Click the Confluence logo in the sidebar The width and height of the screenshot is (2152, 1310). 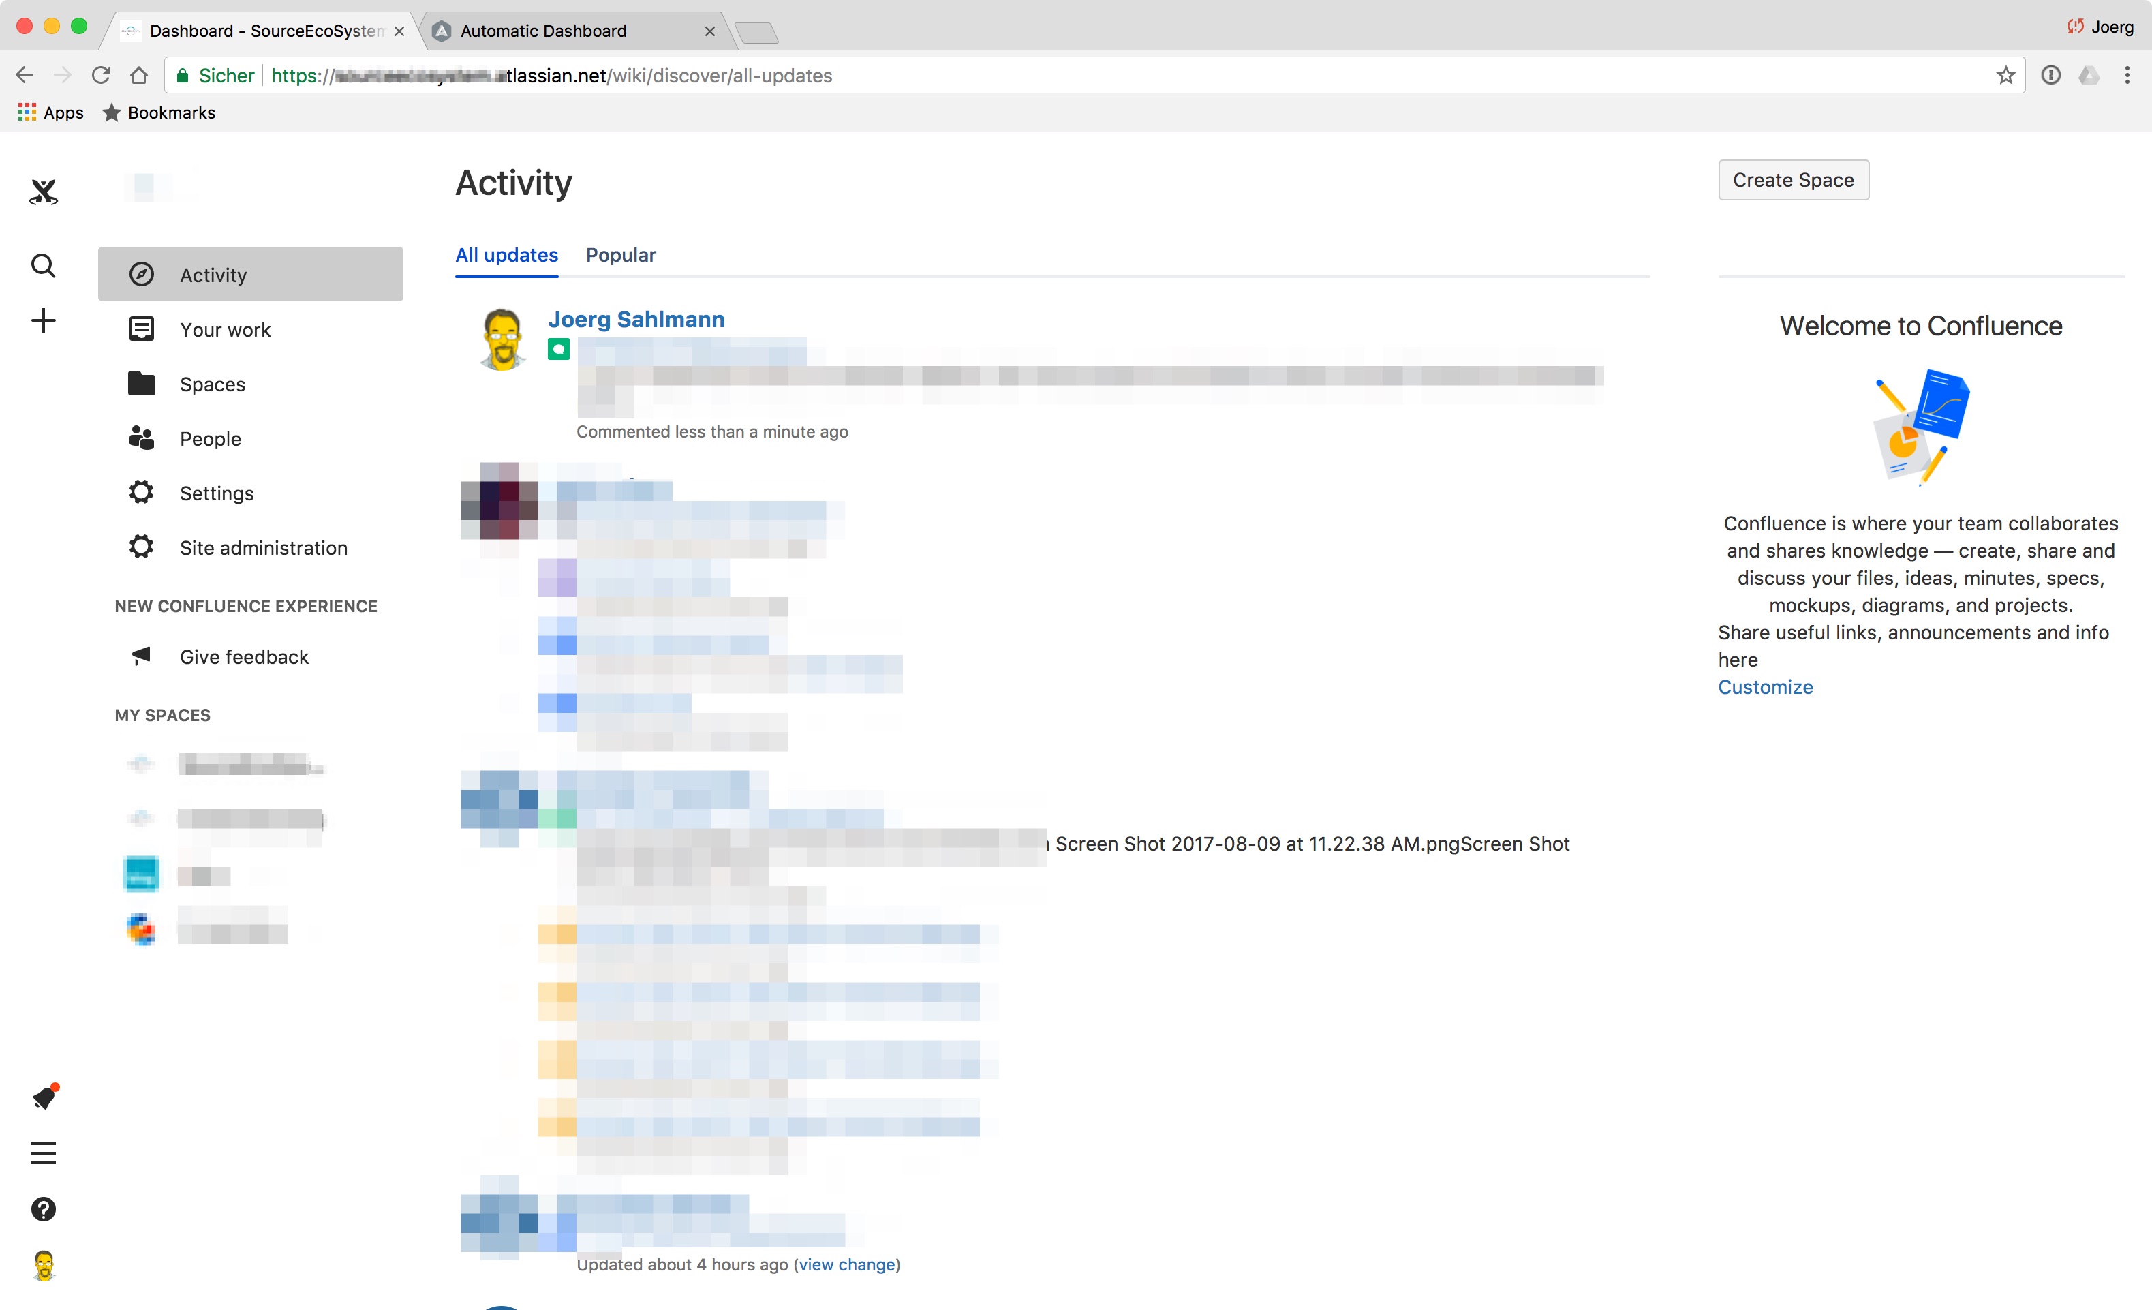tap(43, 192)
